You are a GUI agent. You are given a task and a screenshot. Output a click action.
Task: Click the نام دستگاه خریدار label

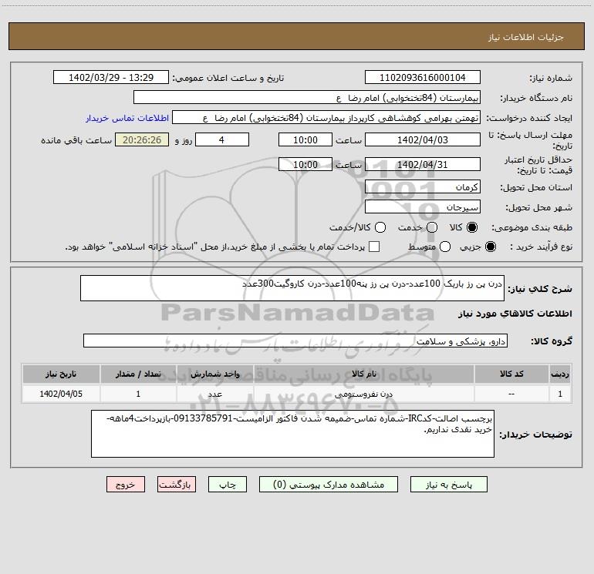tap(536, 98)
